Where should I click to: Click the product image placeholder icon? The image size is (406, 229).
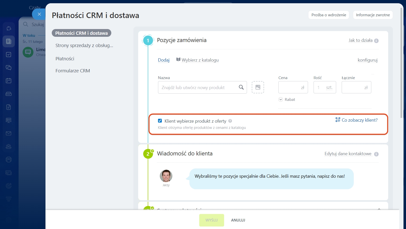pyautogui.click(x=258, y=87)
